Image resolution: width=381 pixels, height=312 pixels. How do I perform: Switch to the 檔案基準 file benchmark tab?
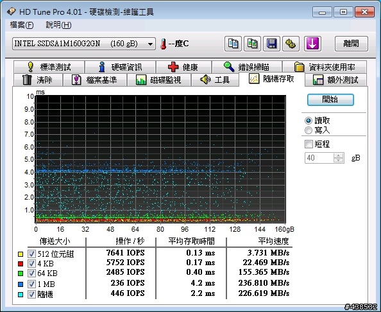click(x=95, y=80)
